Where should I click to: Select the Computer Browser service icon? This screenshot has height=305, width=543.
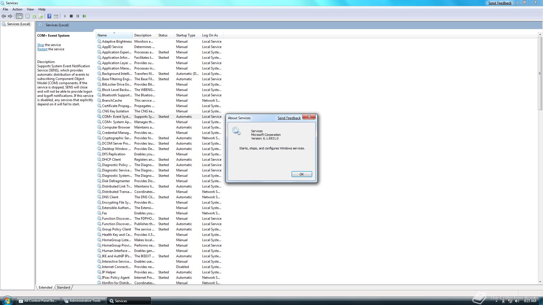tap(99, 127)
